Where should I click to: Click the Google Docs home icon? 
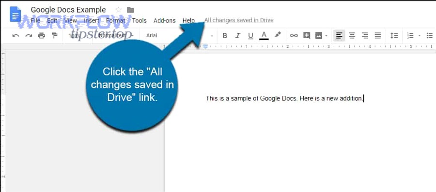(16, 14)
